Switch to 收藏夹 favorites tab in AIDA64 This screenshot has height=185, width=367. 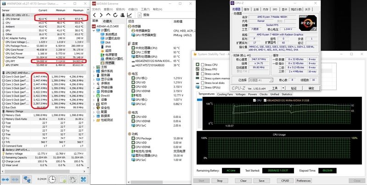point(108,21)
